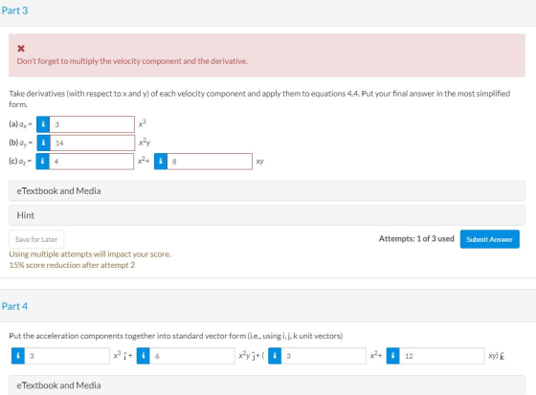
Task: Click the Part 4 info icon for xy k coefficient
Action: coord(392,356)
